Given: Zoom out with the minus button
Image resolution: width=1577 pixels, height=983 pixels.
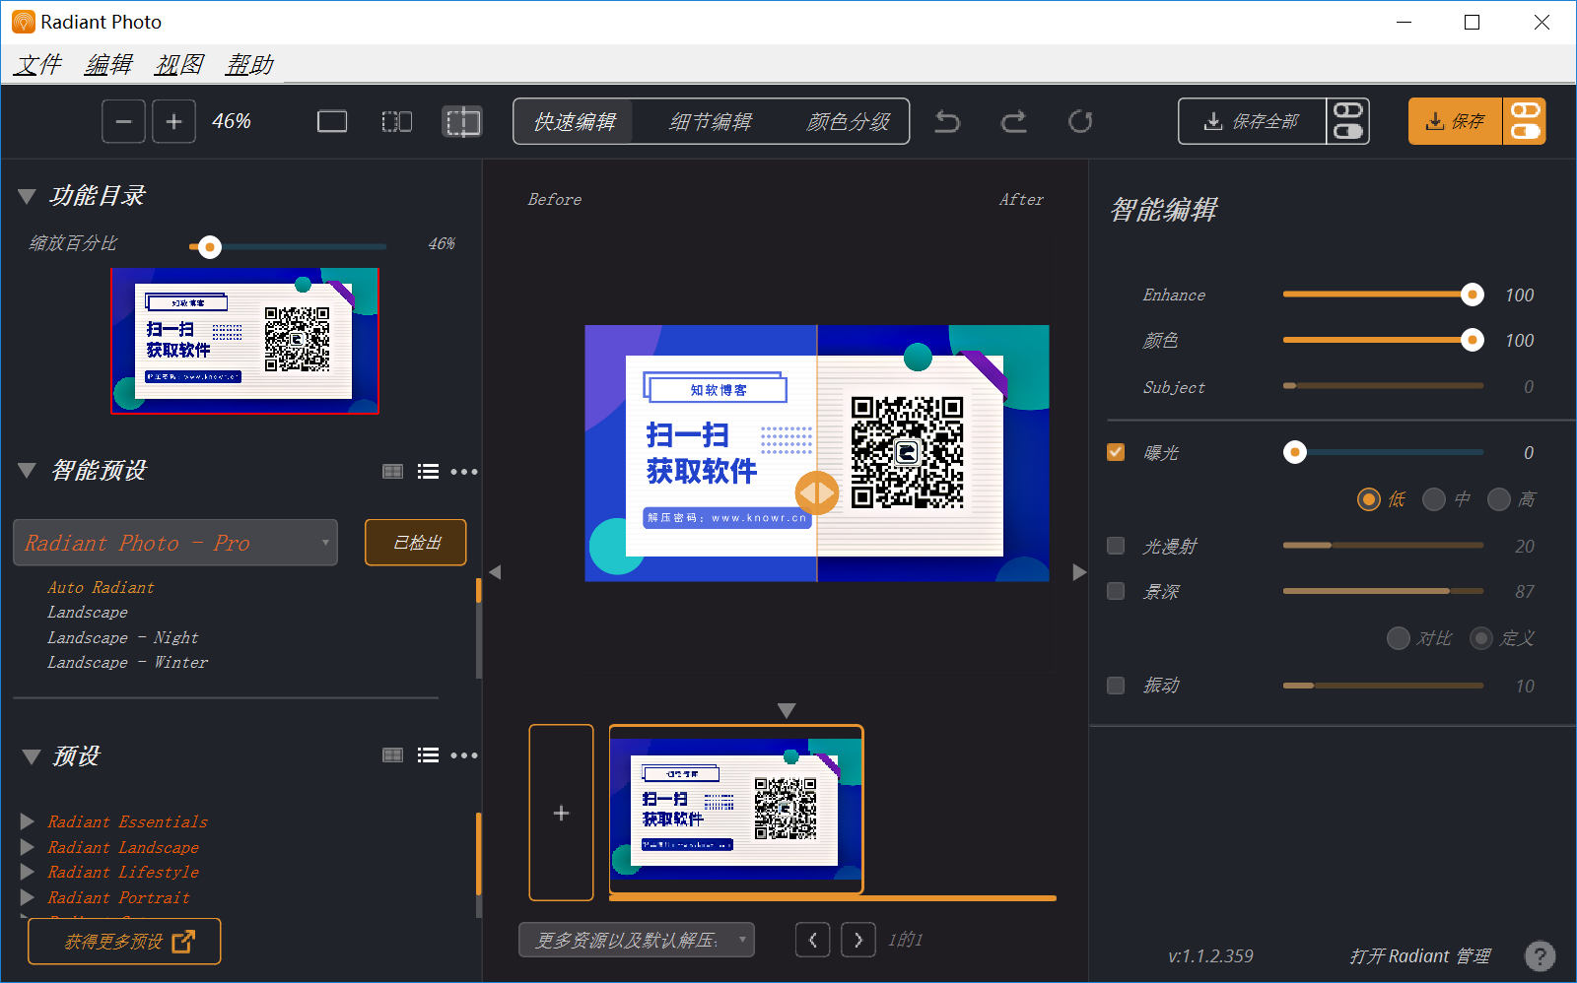Looking at the screenshot, I should click(123, 121).
